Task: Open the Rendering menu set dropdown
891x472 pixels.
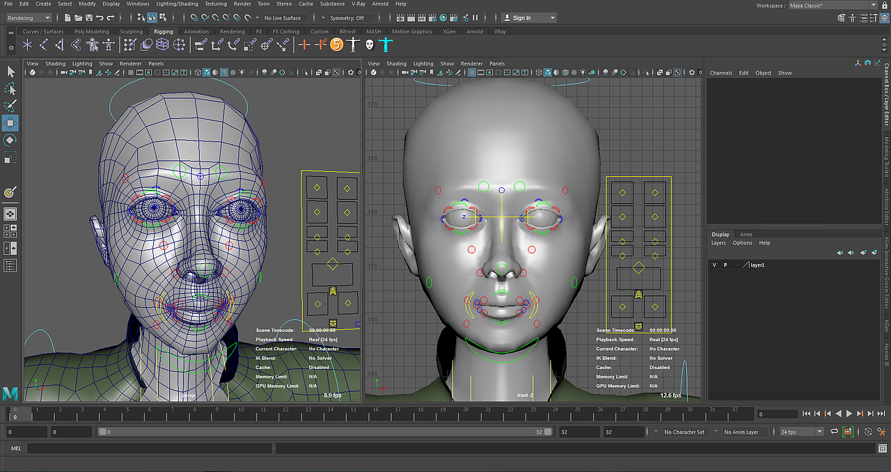Action: pyautogui.click(x=29, y=18)
